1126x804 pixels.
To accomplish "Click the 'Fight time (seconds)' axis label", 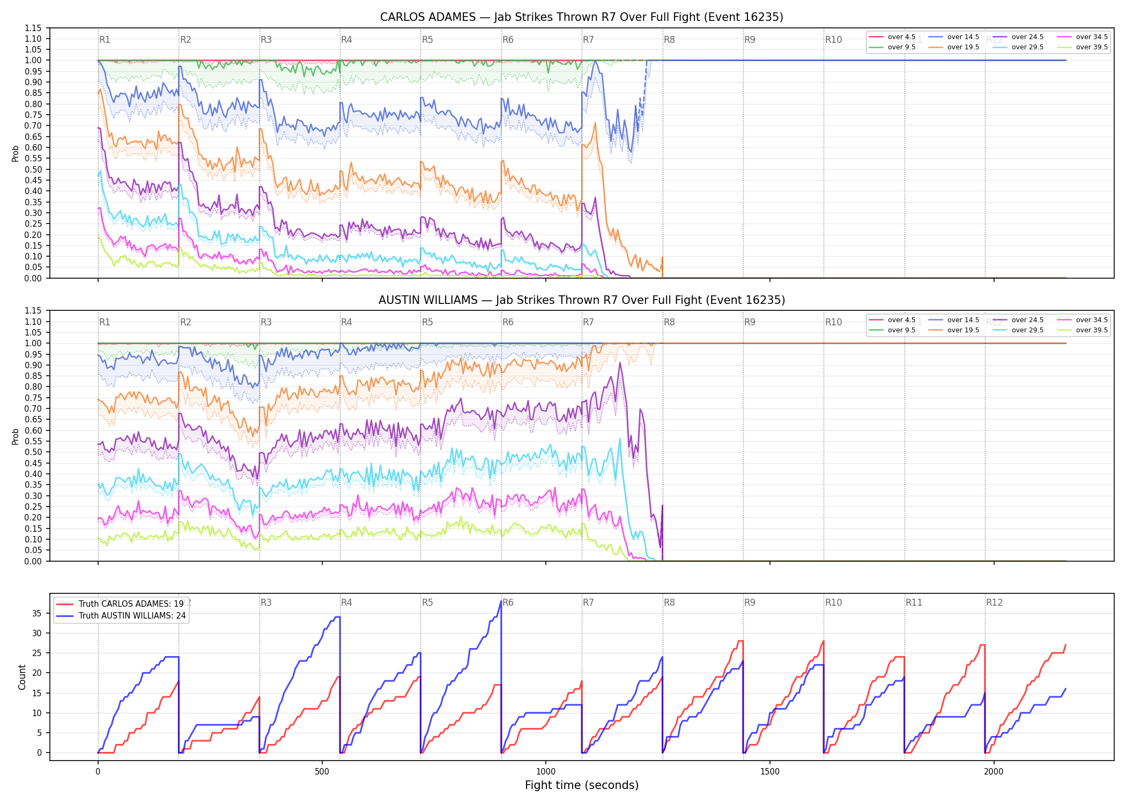I will 582,785.
